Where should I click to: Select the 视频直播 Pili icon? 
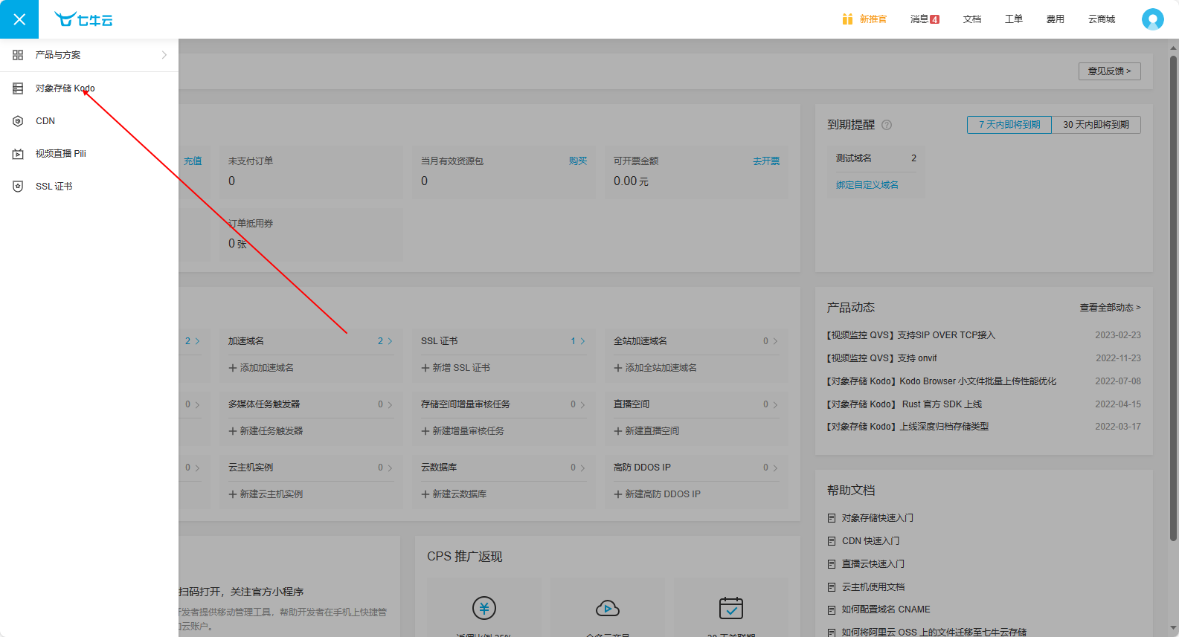click(18, 154)
